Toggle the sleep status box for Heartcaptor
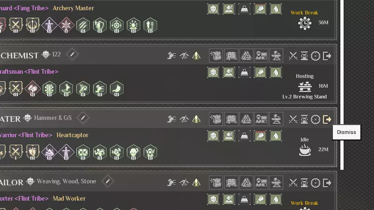 (x=229, y=136)
